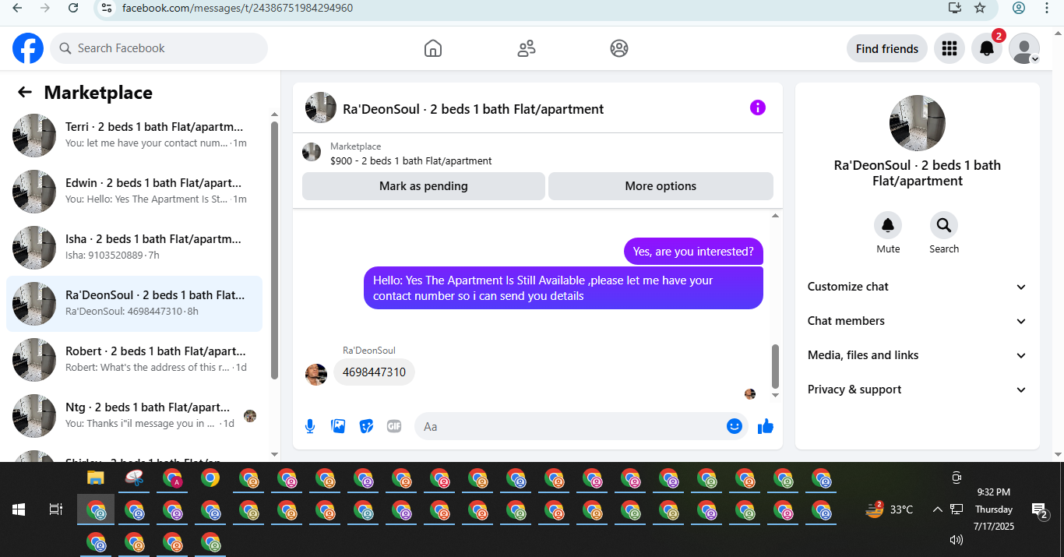Mute the Ra'DeonSoul conversation
Image resolution: width=1064 pixels, height=557 pixels.
[x=888, y=225]
